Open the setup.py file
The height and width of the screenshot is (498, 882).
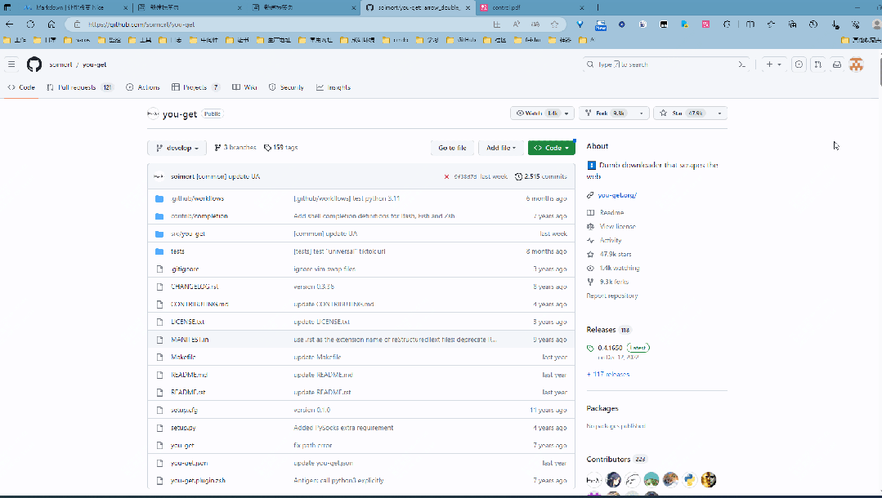click(x=183, y=428)
